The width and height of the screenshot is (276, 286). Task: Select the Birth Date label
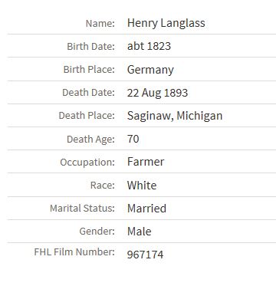click(x=91, y=47)
